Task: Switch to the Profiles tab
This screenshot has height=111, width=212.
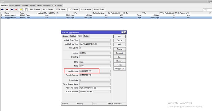Action: coord(32,6)
